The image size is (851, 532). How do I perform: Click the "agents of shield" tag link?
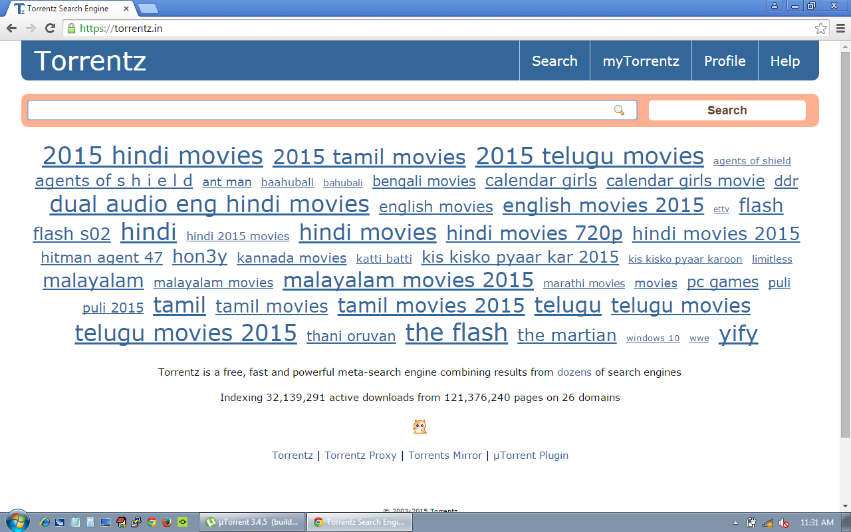(x=752, y=161)
